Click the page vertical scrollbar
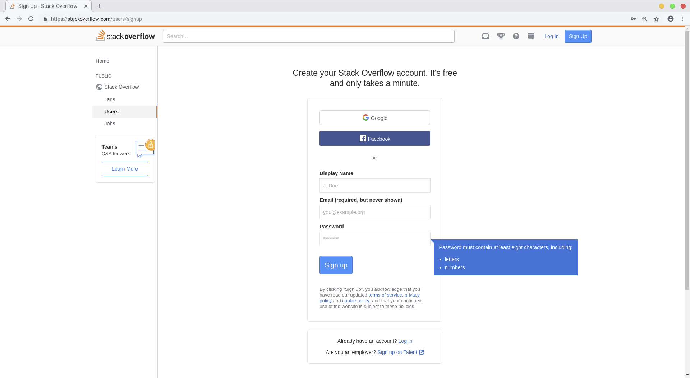Viewport: 690px width, 378px height. point(687,160)
